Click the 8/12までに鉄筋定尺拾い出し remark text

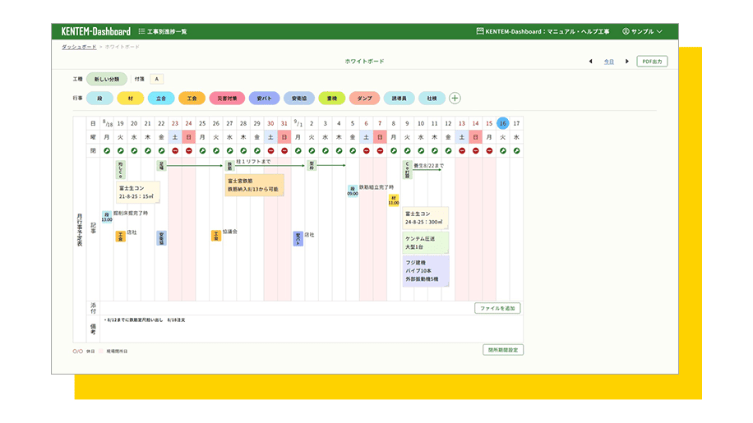[x=145, y=320]
